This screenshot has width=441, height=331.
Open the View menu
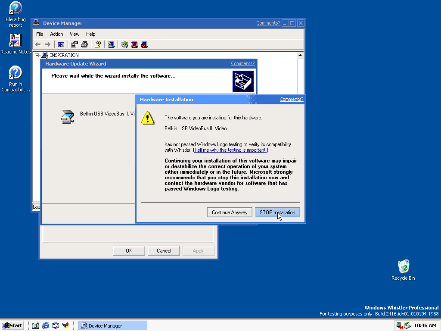(x=75, y=34)
